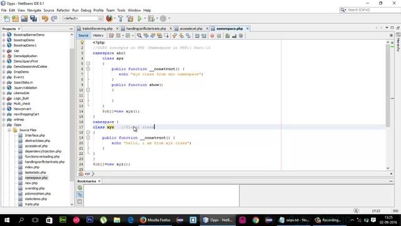Switch to the traitwithoverring.php tab
Image resolution: width=401 pixels, height=226 pixels.
click(97, 29)
